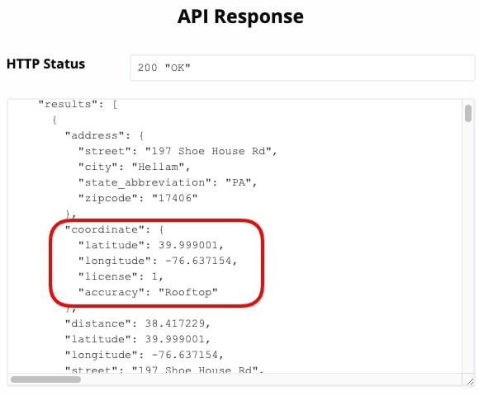Click the HTTP Status field showing 200 "OK"
The height and width of the screenshot is (396, 479).
pos(302,68)
